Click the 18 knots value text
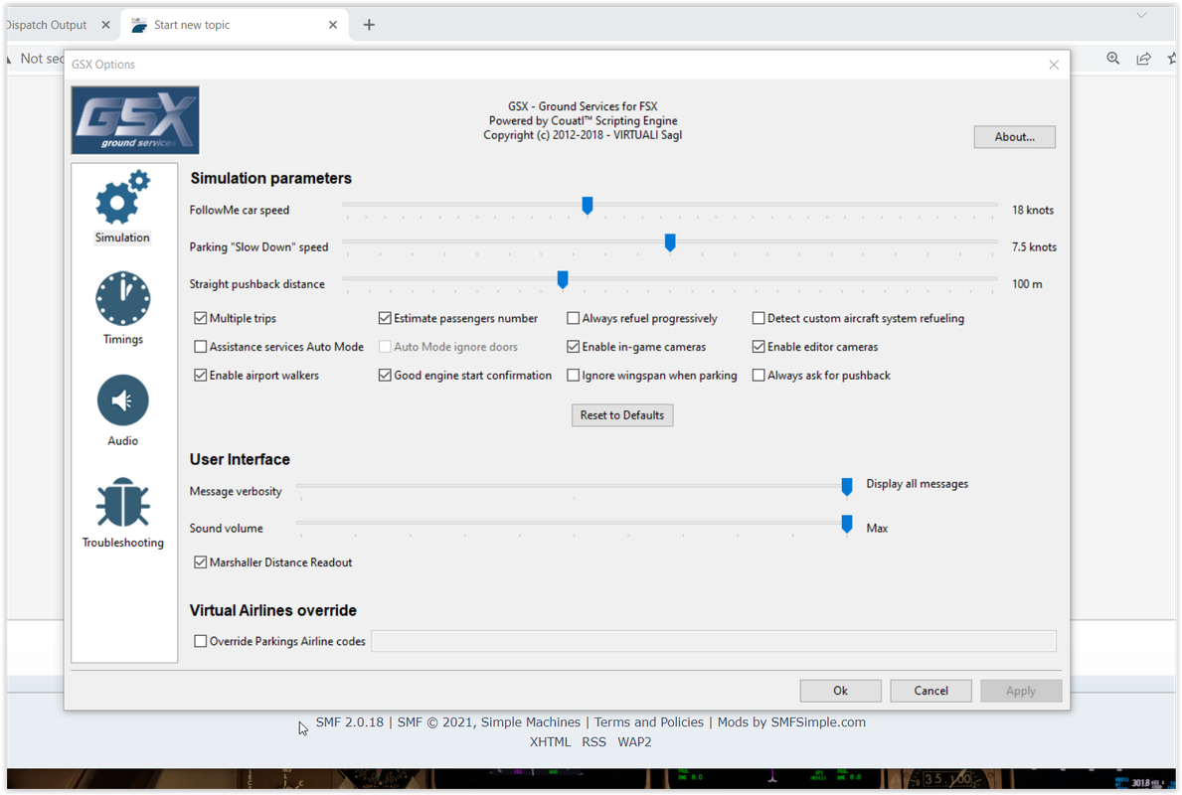Image resolution: width=1182 pixels, height=795 pixels. point(1033,211)
